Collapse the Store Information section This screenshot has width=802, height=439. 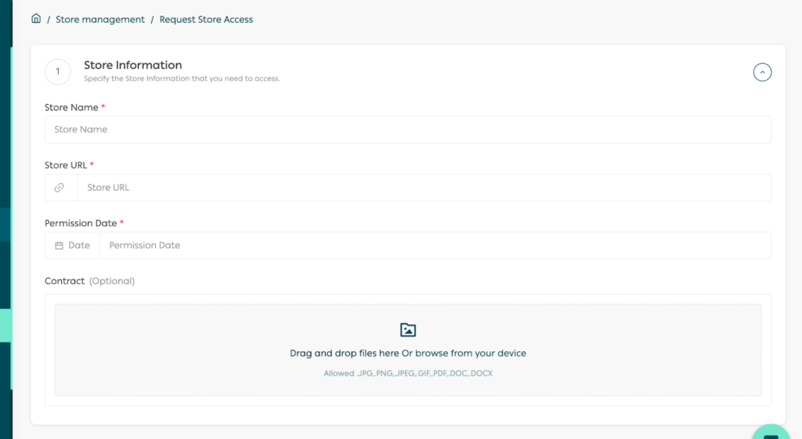tap(762, 72)
